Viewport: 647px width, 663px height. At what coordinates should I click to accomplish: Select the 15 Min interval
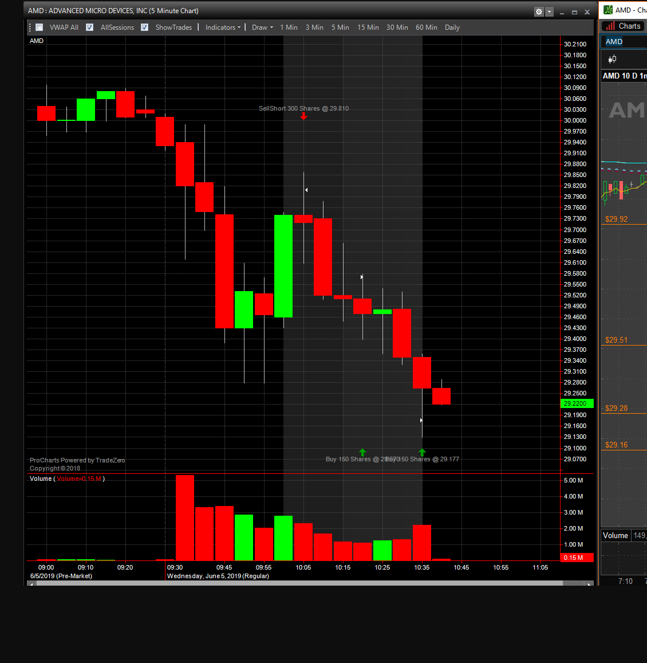pos(368,28)
